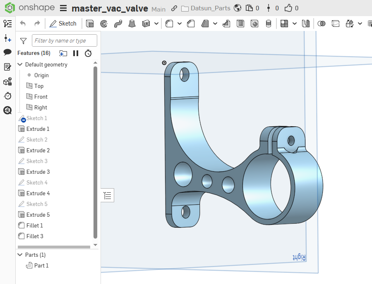Screen dimensions: 372x284
Task: Select the Revolve tool
Action: tap(104, 24)
